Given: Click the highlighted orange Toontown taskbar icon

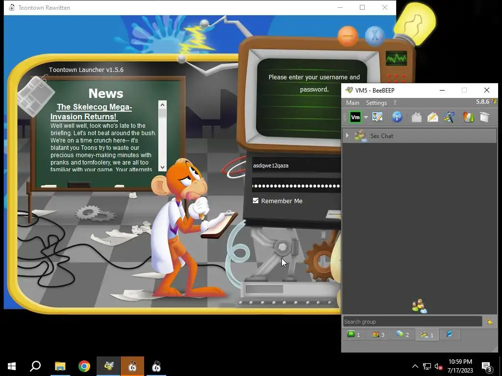Looking at the screenshot, I should click(132, 366).
